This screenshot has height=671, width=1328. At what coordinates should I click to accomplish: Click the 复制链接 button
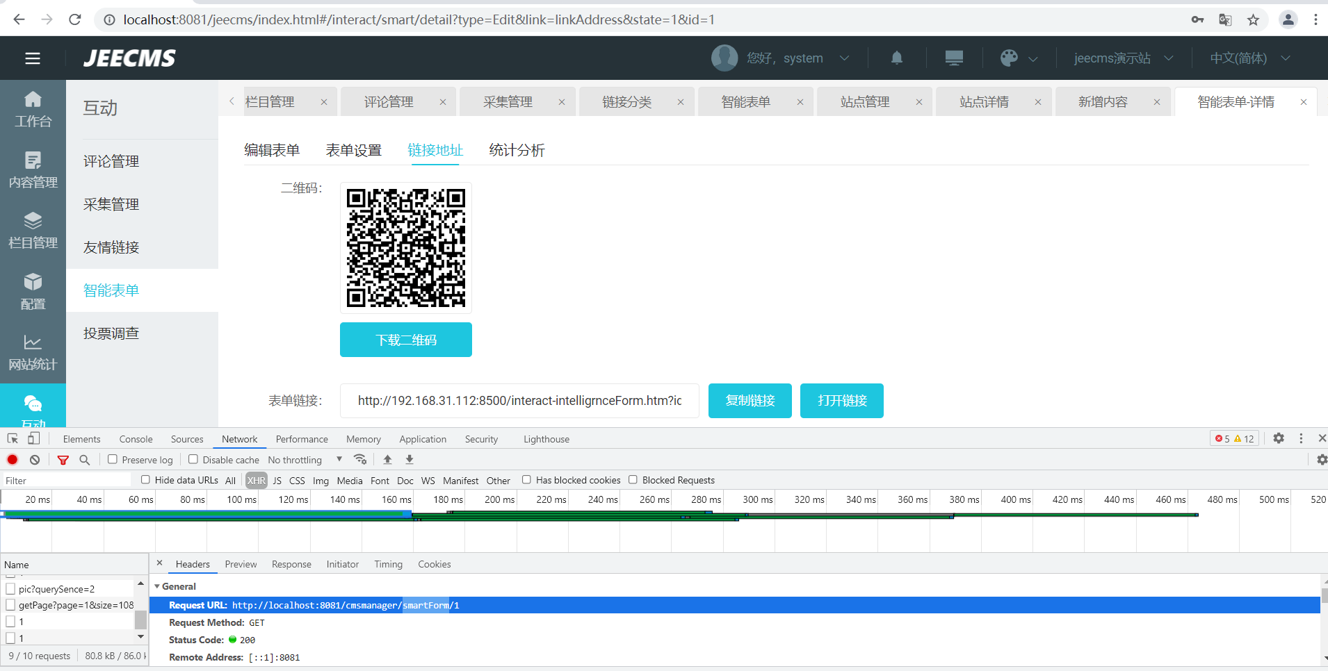[750, 401]
